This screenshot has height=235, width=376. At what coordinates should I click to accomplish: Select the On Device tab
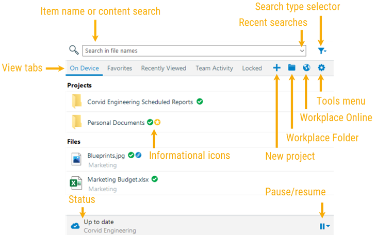click(x=84, y=68)
